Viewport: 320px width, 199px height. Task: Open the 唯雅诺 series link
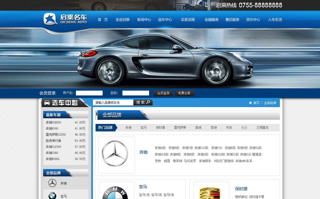coord(257,154)
